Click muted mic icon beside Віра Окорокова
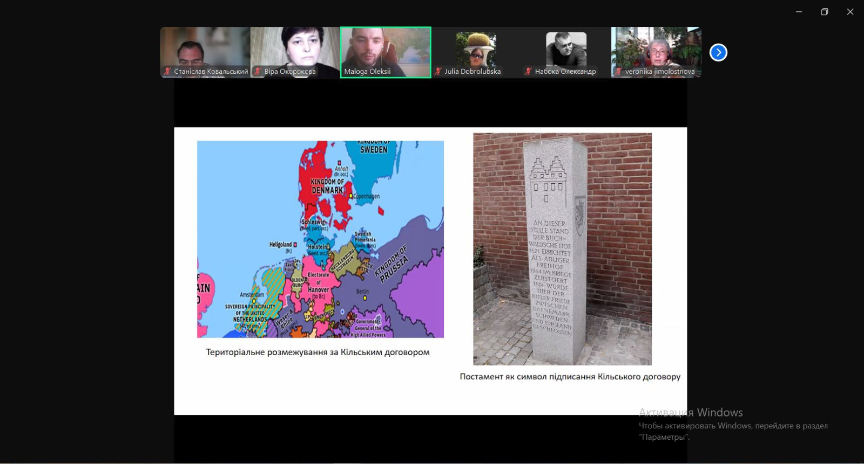 click(258, 71)
